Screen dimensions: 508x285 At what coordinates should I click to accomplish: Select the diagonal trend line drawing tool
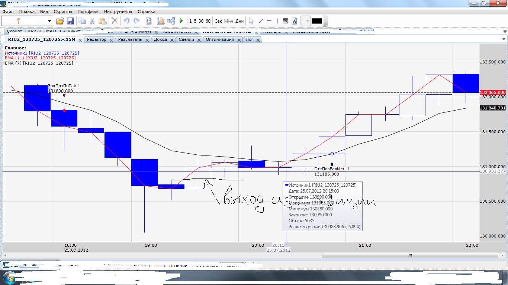coord(261,21)
